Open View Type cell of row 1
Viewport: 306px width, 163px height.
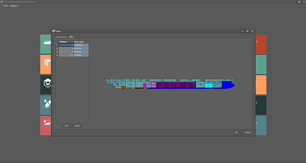tap(81, 45)
